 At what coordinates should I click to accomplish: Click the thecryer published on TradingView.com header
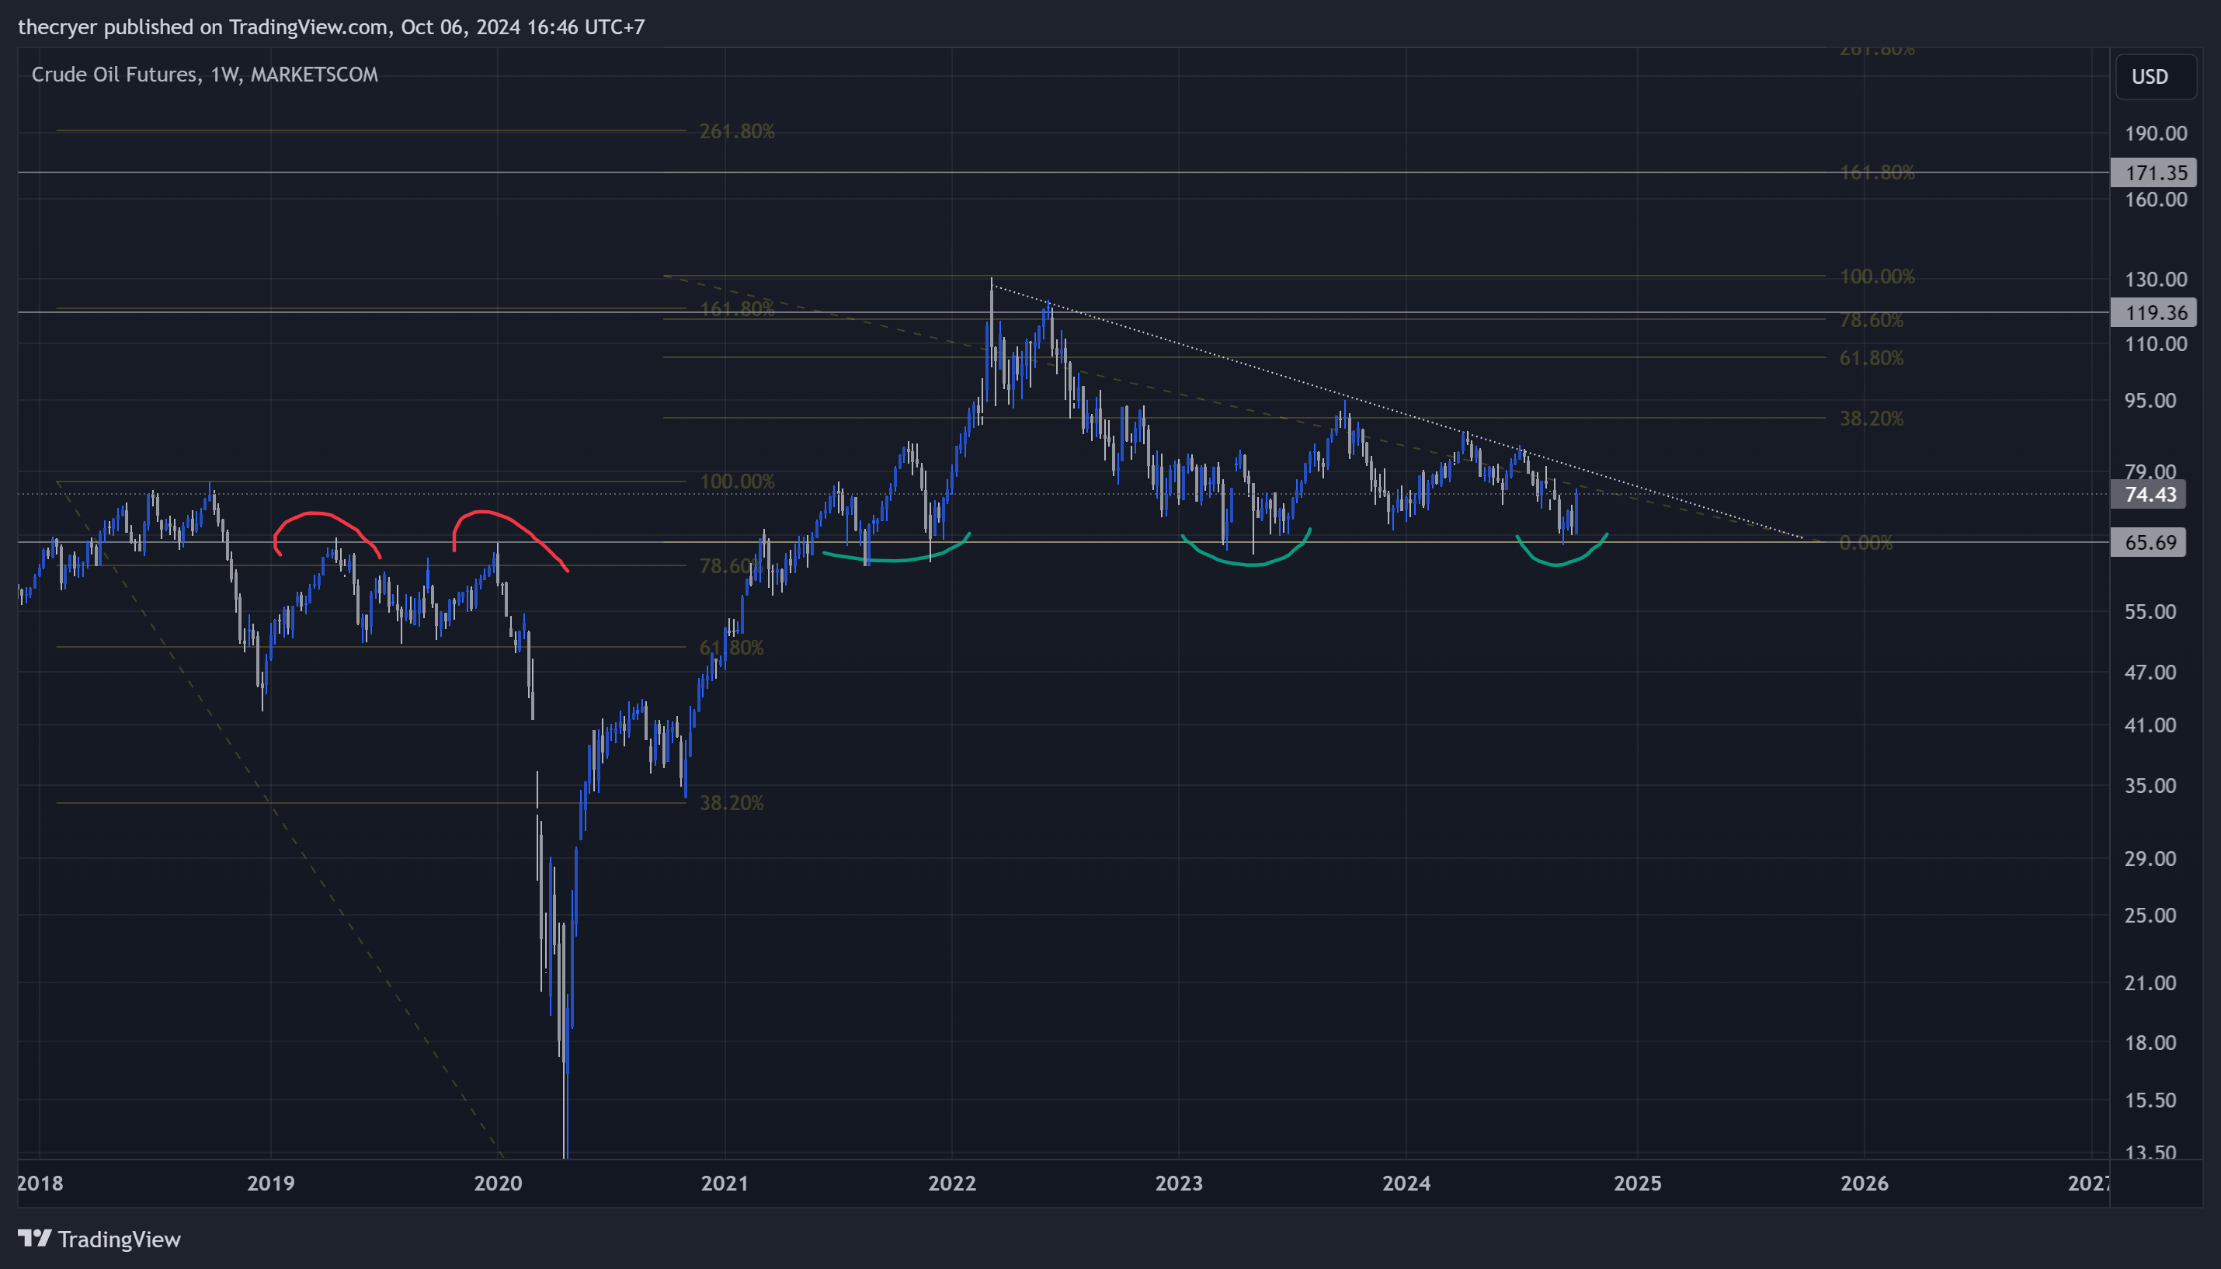coord(332,27)
